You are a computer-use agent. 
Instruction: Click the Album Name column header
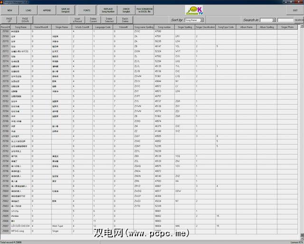click(247, 27)
